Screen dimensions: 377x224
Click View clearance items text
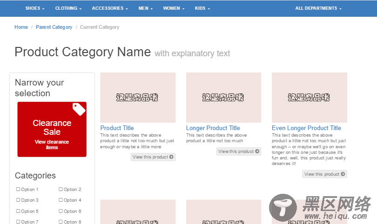pos(52,145)
